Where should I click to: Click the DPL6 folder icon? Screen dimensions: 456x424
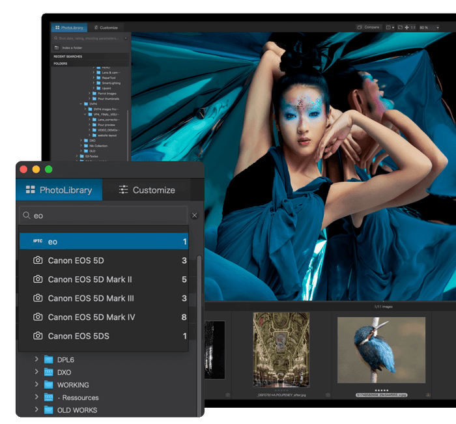pyautogui.click(x=49, y=360)
